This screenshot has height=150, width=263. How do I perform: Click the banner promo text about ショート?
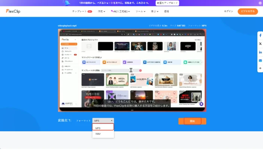114,3
